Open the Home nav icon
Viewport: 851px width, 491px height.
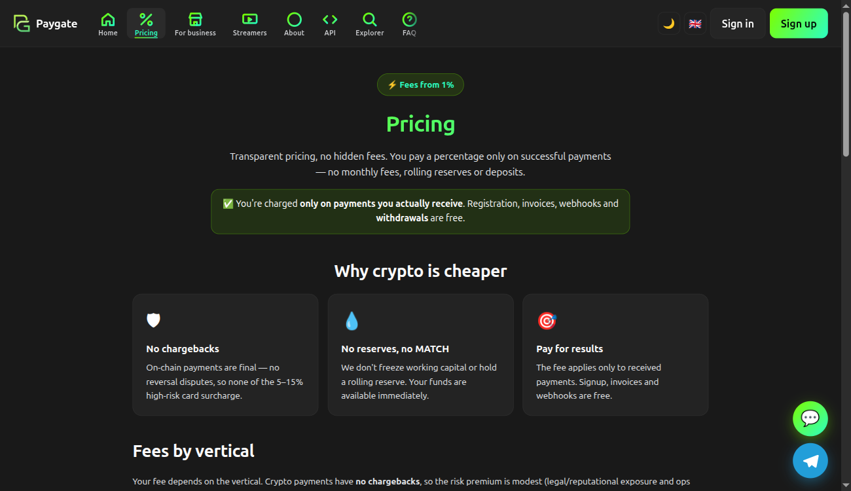point(108,20)
